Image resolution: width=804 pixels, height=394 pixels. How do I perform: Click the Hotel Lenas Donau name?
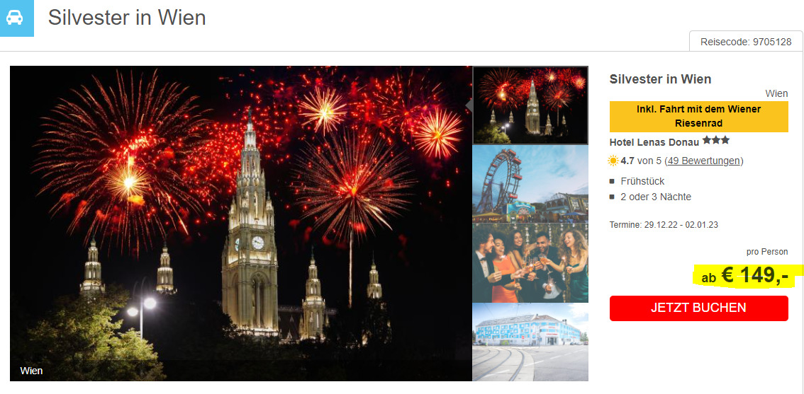[x=654, y=142]
